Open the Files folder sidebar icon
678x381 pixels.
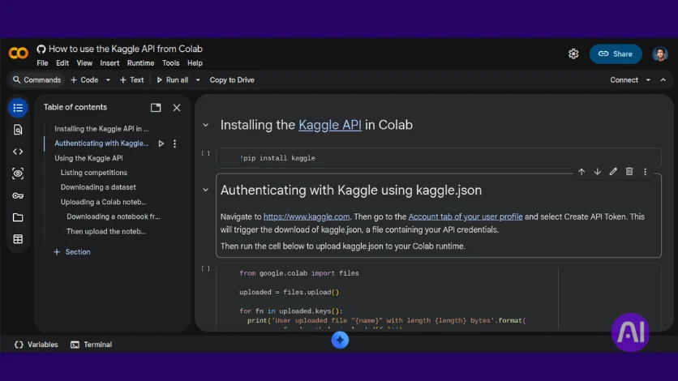pyautogui.click(x=18, y=217)
